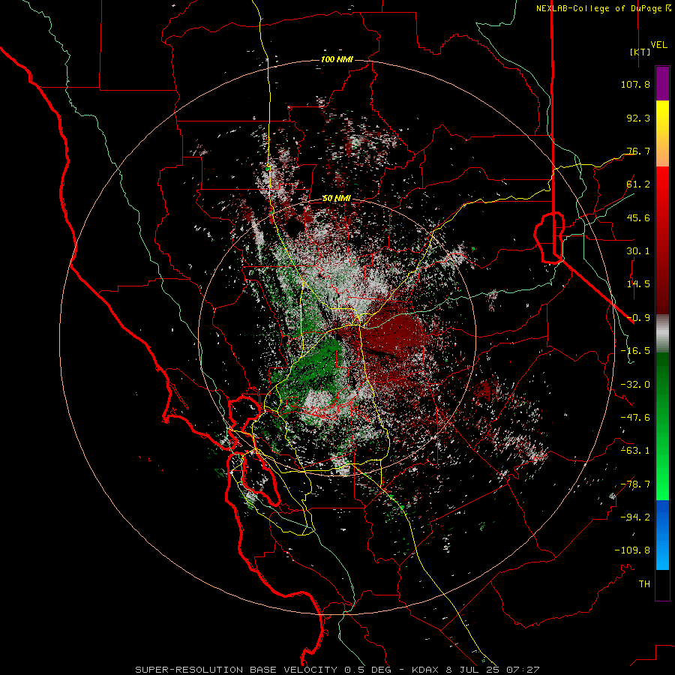Click the -78.7 velocity scale value

tap(635, 484)
